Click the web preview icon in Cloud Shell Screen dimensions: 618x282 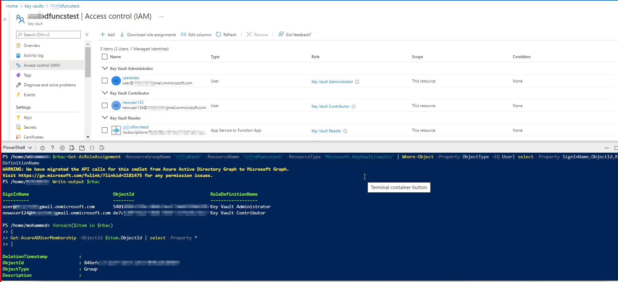(x=102, y=148)
